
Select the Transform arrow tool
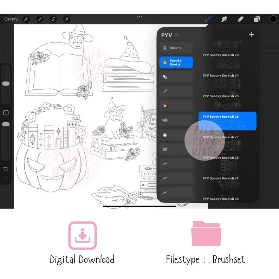click(x=67, y=19)
